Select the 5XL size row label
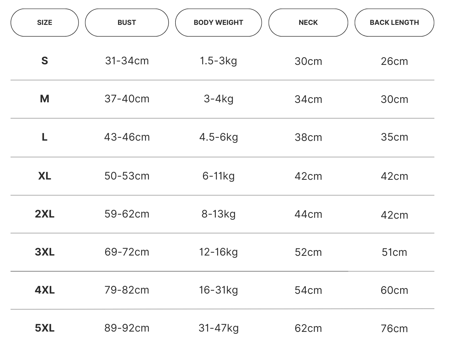Image resolution: width=449 pixels, height=343 pixels. 45,328
